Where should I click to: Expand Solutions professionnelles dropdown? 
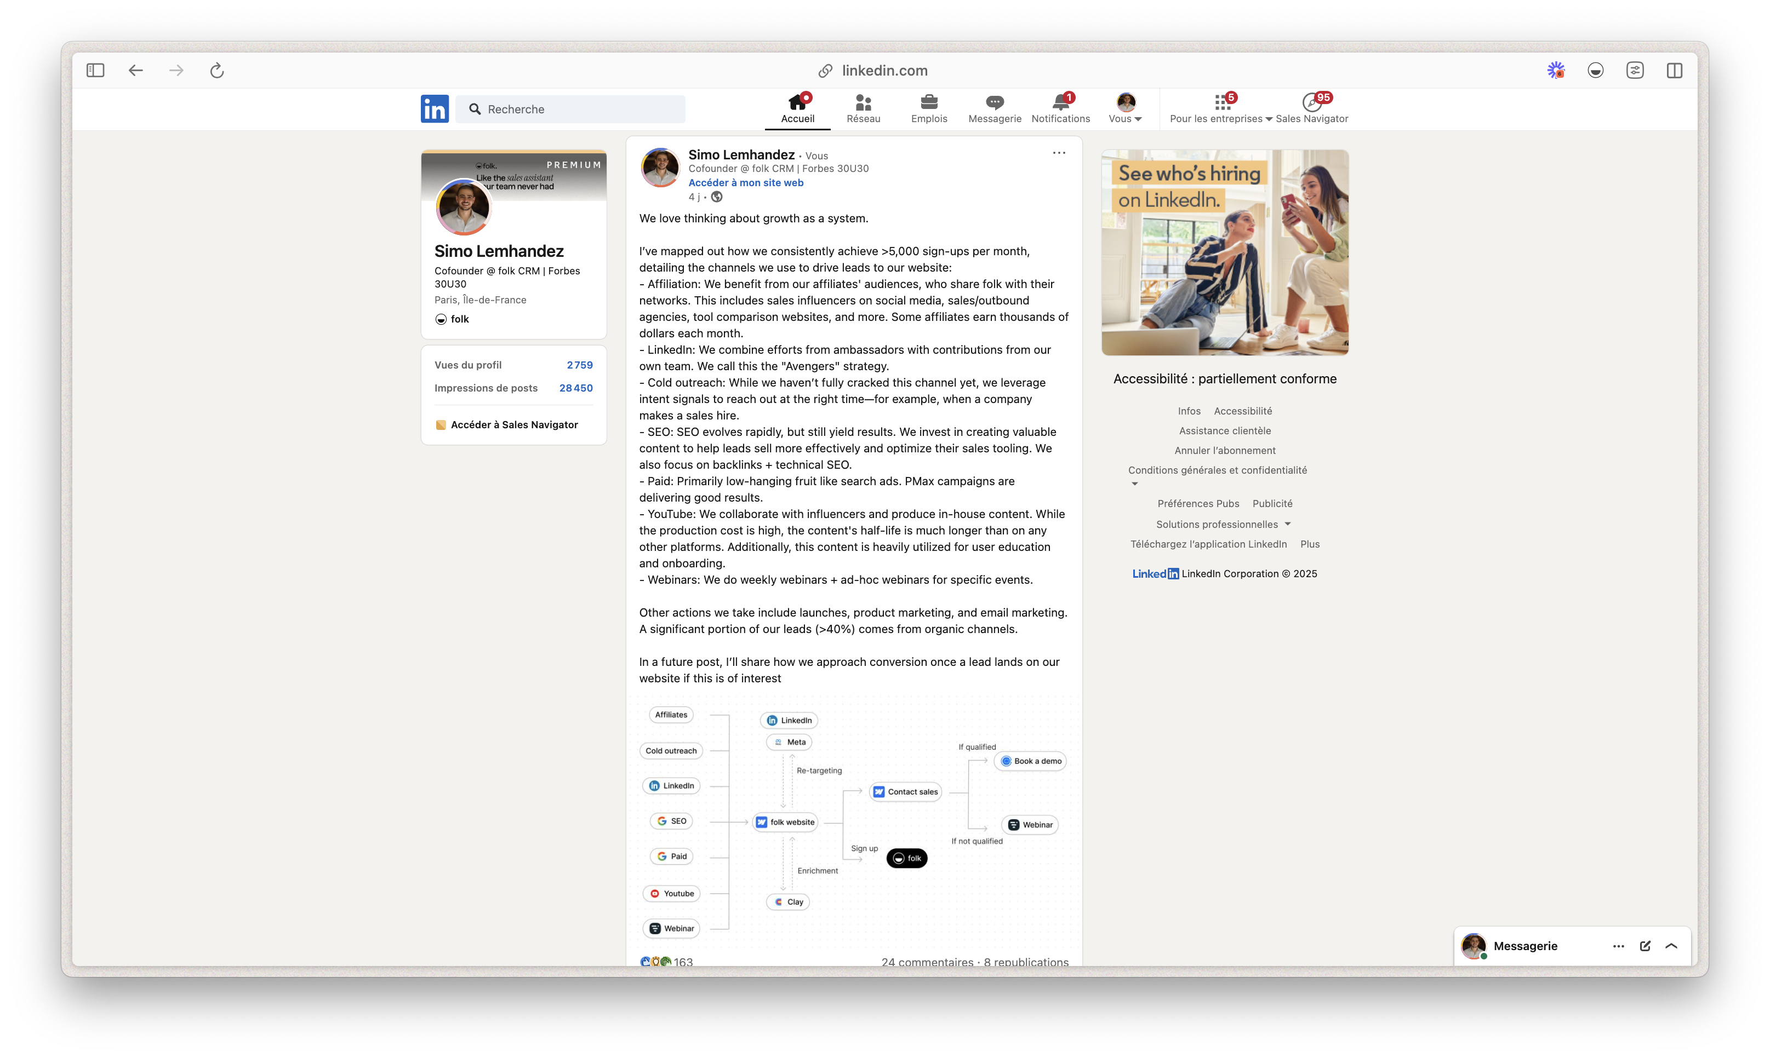(1223, 524)
